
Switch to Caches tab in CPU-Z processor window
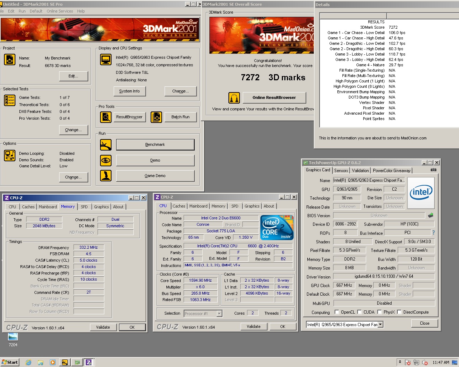179,206
